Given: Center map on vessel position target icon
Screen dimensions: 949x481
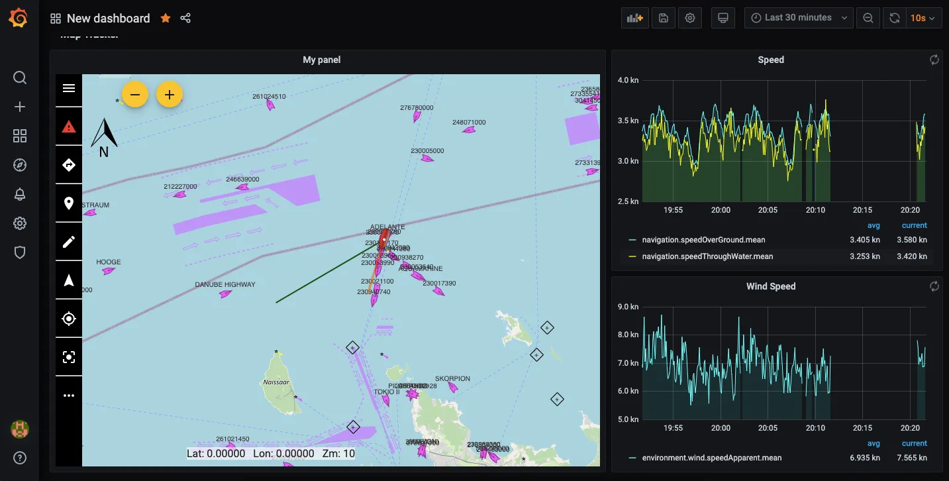Looking at the screenshot, I should [69, 319].
